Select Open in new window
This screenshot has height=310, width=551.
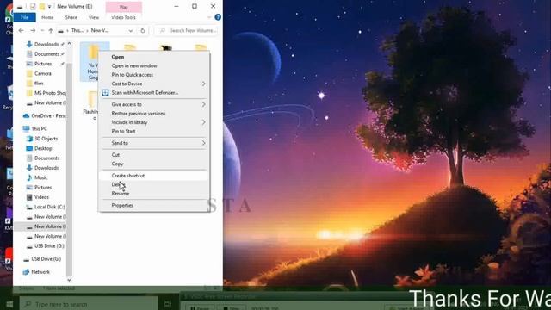134,65
